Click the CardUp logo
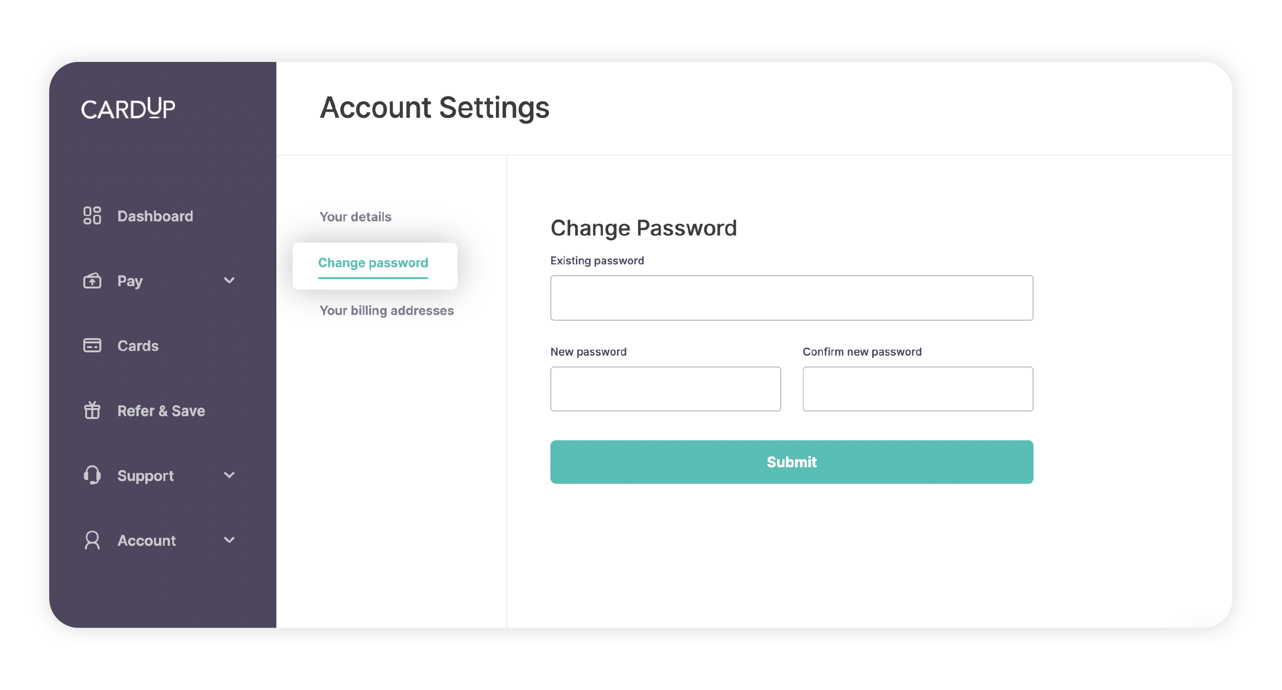 click(128, 107)
